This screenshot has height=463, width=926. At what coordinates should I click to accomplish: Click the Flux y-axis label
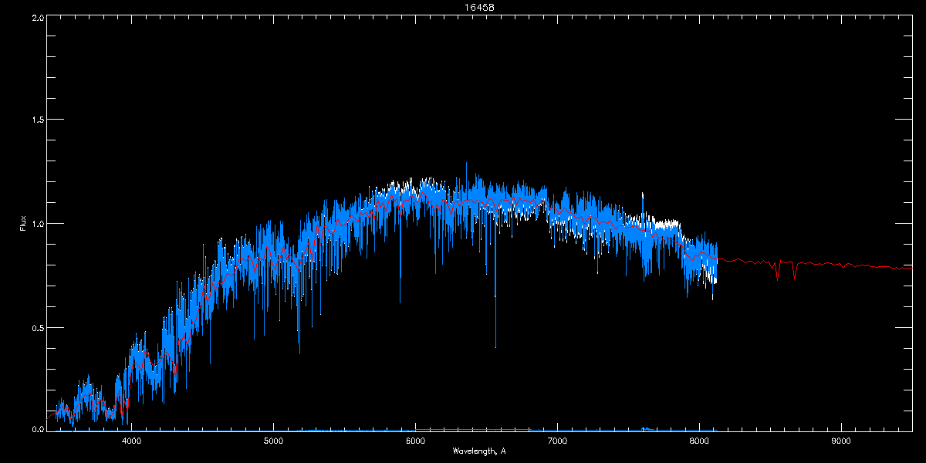23,224
